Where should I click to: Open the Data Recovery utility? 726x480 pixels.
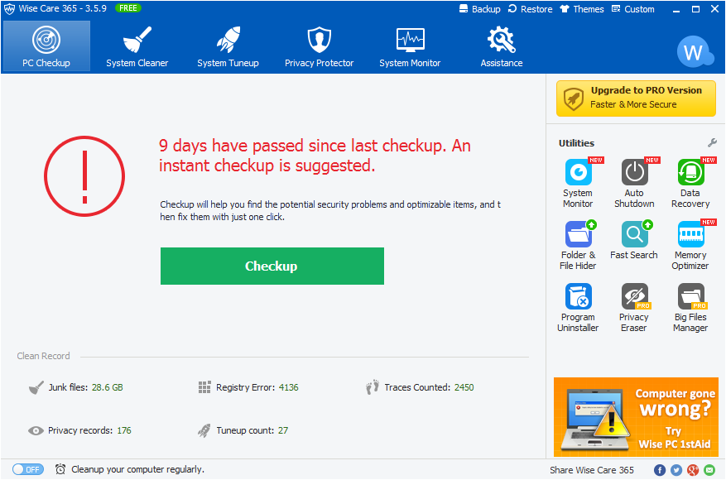pyautogui.click(x=690, y=183)
